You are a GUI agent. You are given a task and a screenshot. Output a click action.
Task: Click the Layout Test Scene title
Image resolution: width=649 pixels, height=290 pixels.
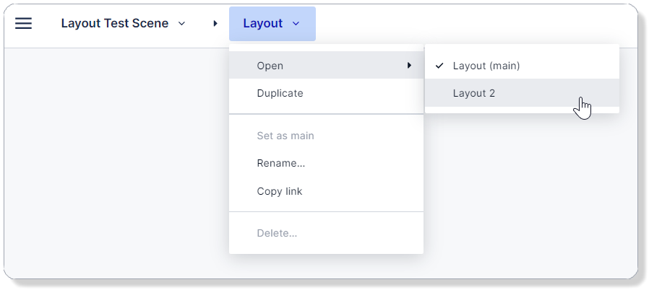[x=114, y=24]
